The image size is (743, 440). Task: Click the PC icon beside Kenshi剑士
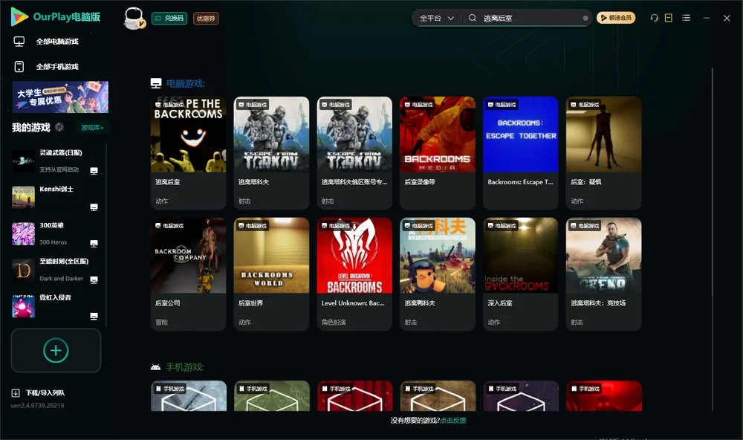[94, 207]
